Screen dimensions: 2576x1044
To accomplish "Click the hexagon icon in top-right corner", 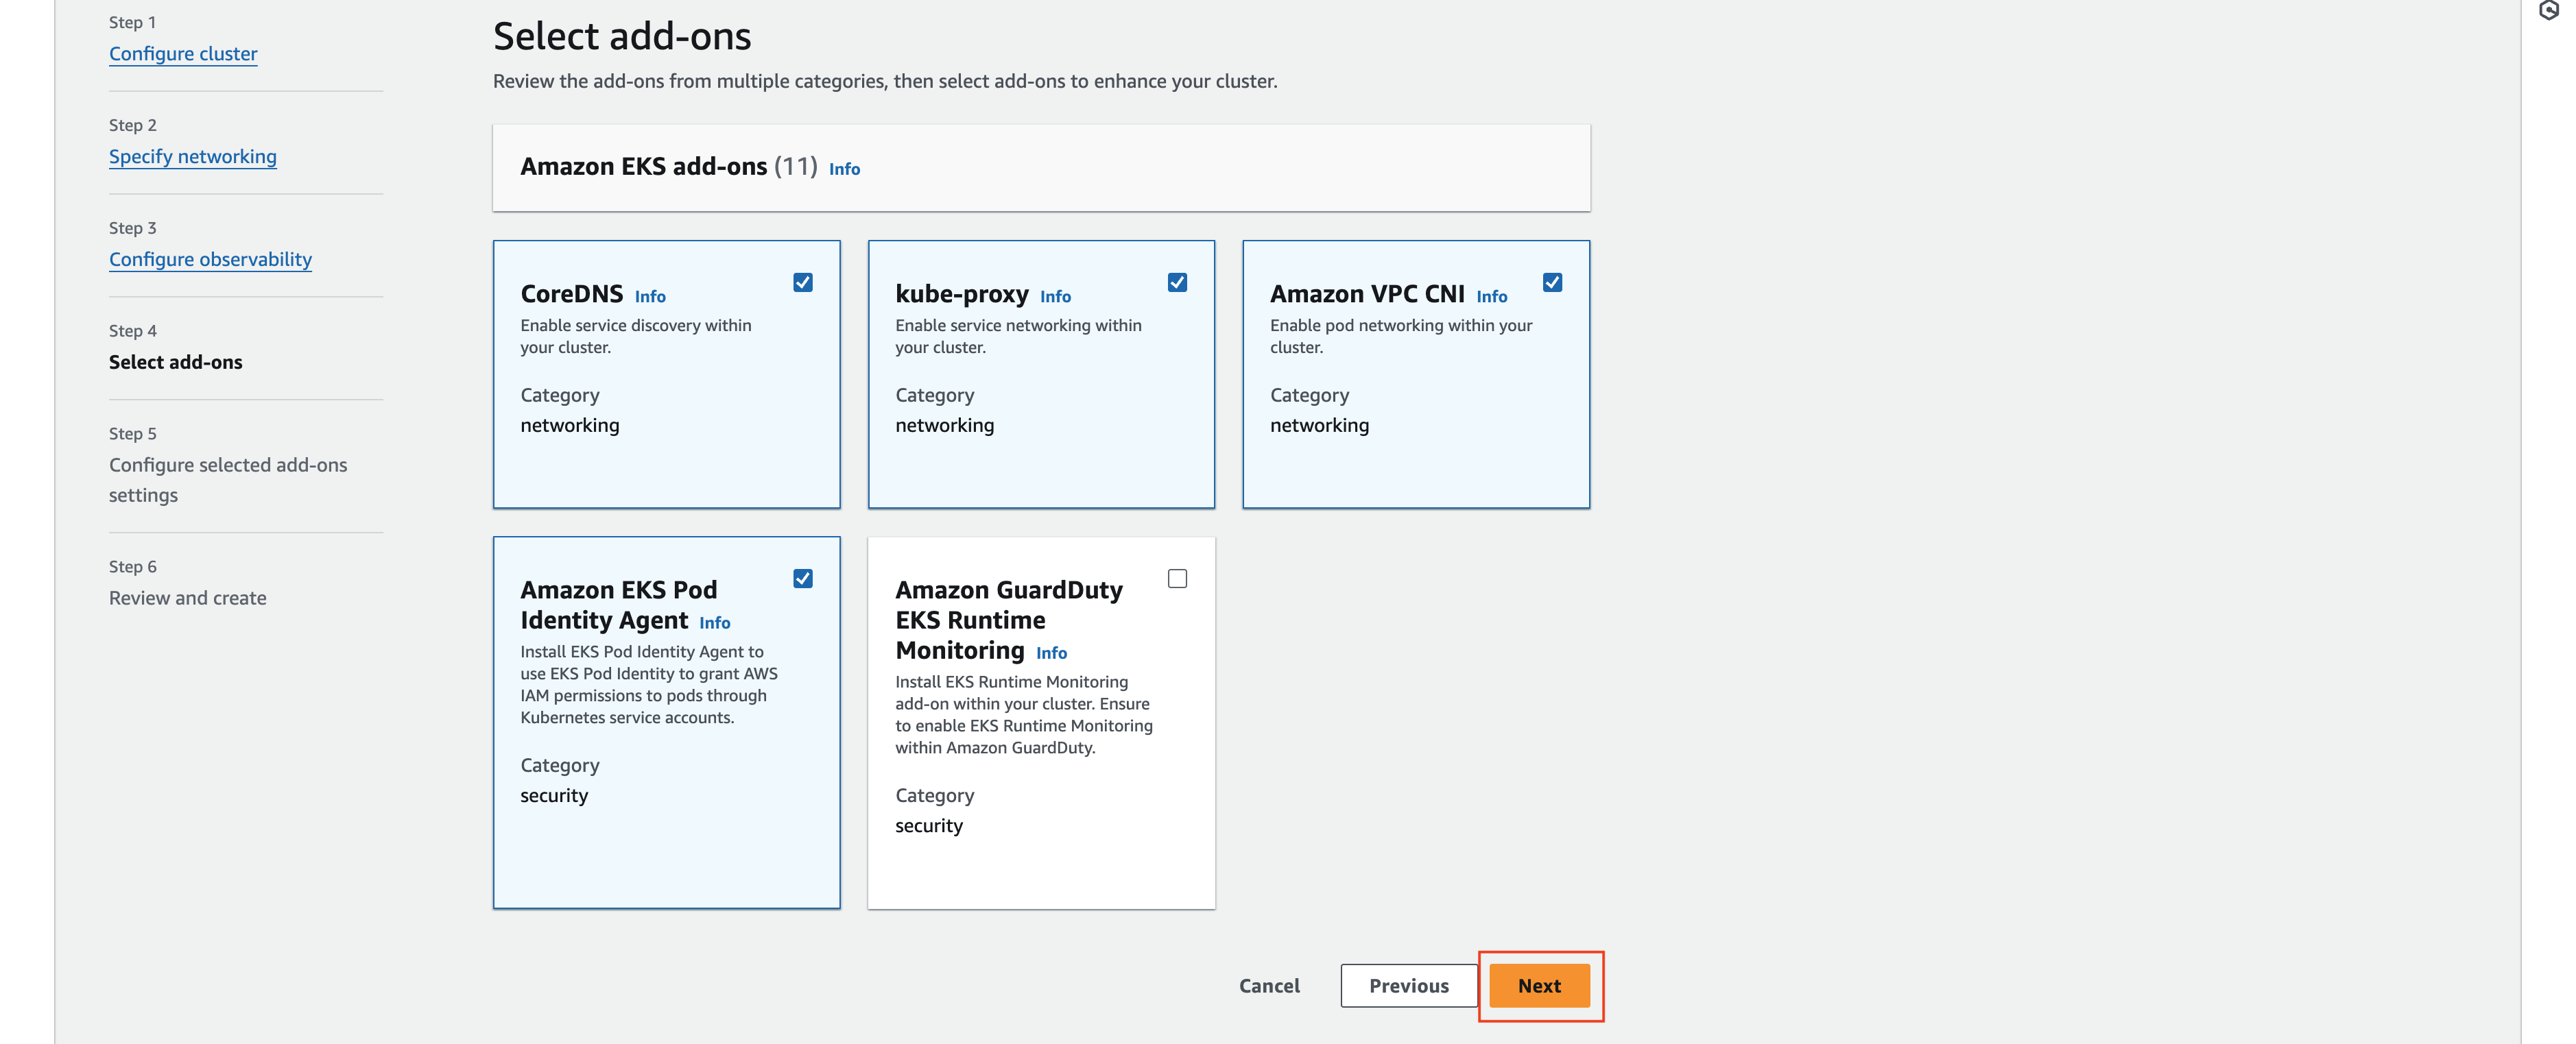I will pyautogui.click(x=2549, y=11).
